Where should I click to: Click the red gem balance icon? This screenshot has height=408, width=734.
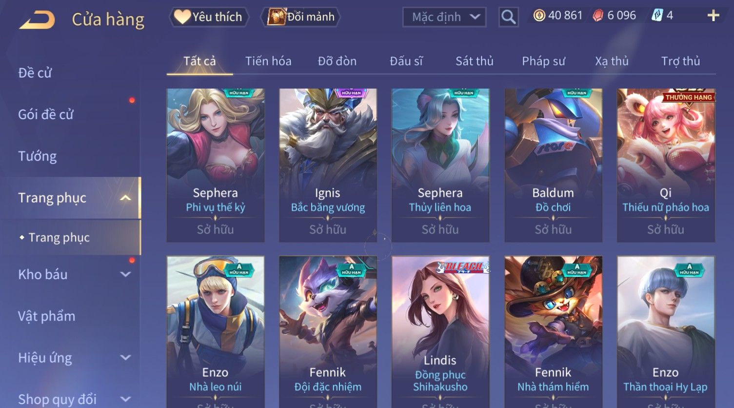point(598,16)
